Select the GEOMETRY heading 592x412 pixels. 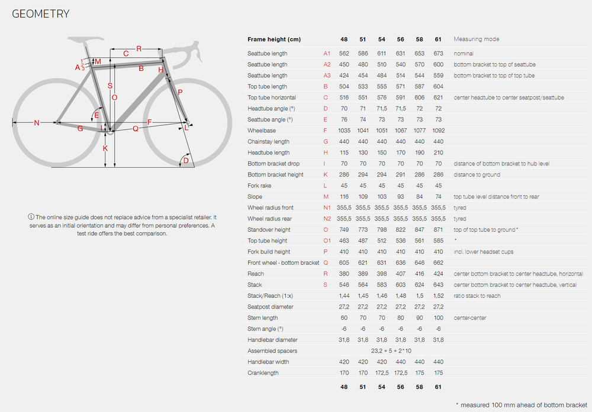[41, 14]
